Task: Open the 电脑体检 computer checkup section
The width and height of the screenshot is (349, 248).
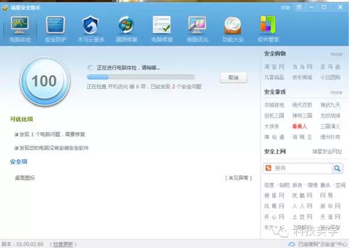Action: click(x=20, y=29)
